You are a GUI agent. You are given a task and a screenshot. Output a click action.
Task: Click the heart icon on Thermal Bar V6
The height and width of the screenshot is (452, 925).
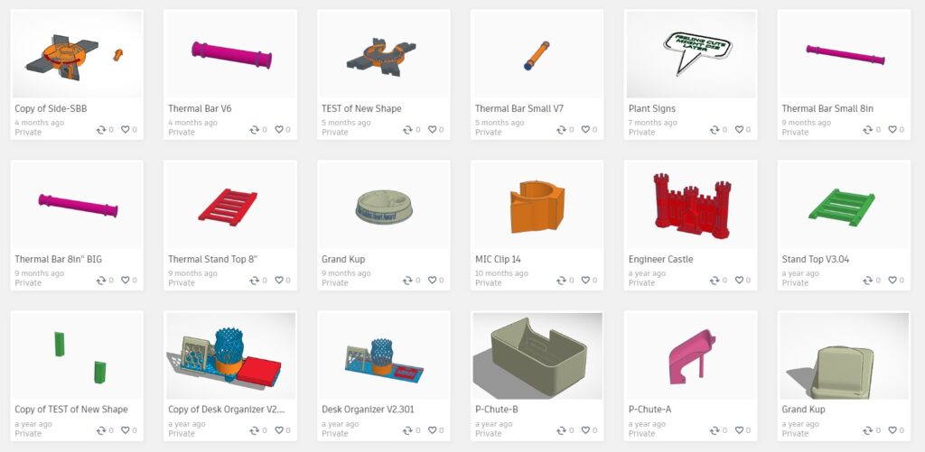point(278,130)
